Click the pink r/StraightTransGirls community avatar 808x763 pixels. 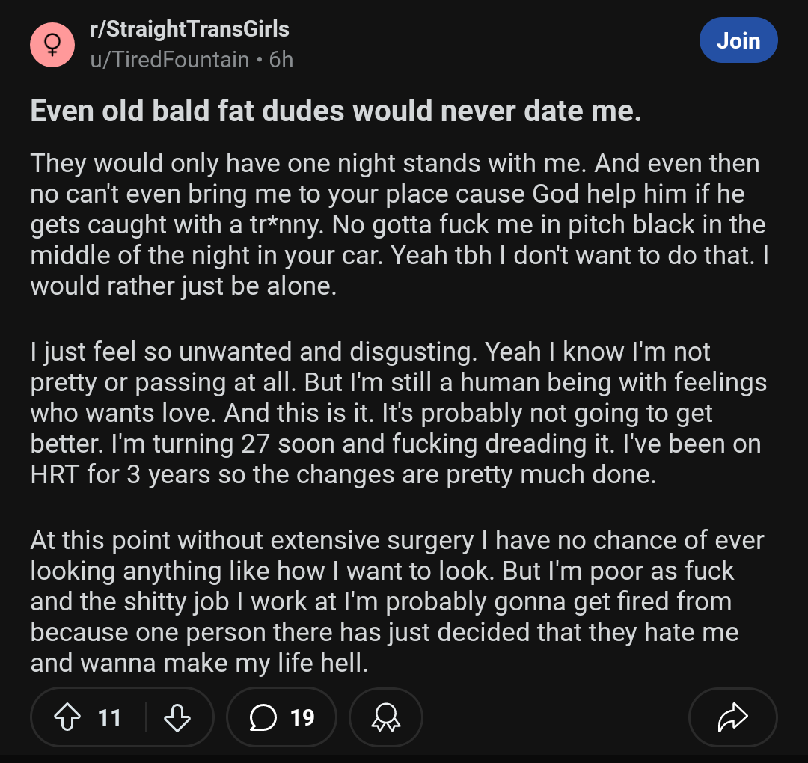pyautogui.click(x=52, y=45)
